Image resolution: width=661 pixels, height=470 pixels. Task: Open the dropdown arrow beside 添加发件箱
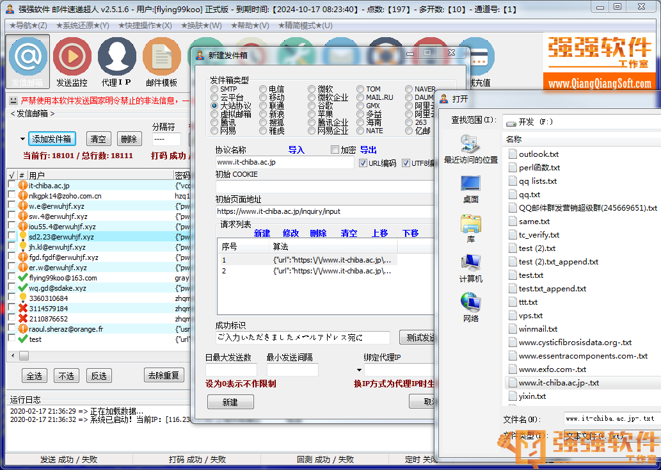[22, 139]
